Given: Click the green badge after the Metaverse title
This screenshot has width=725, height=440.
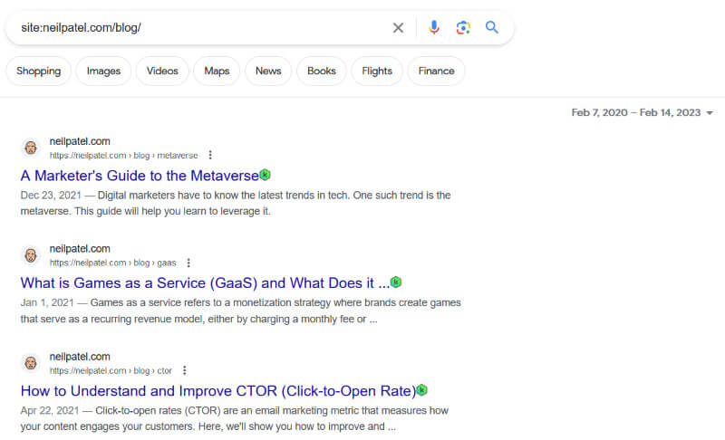Looking at the screenshot, I should pos(265,175).
